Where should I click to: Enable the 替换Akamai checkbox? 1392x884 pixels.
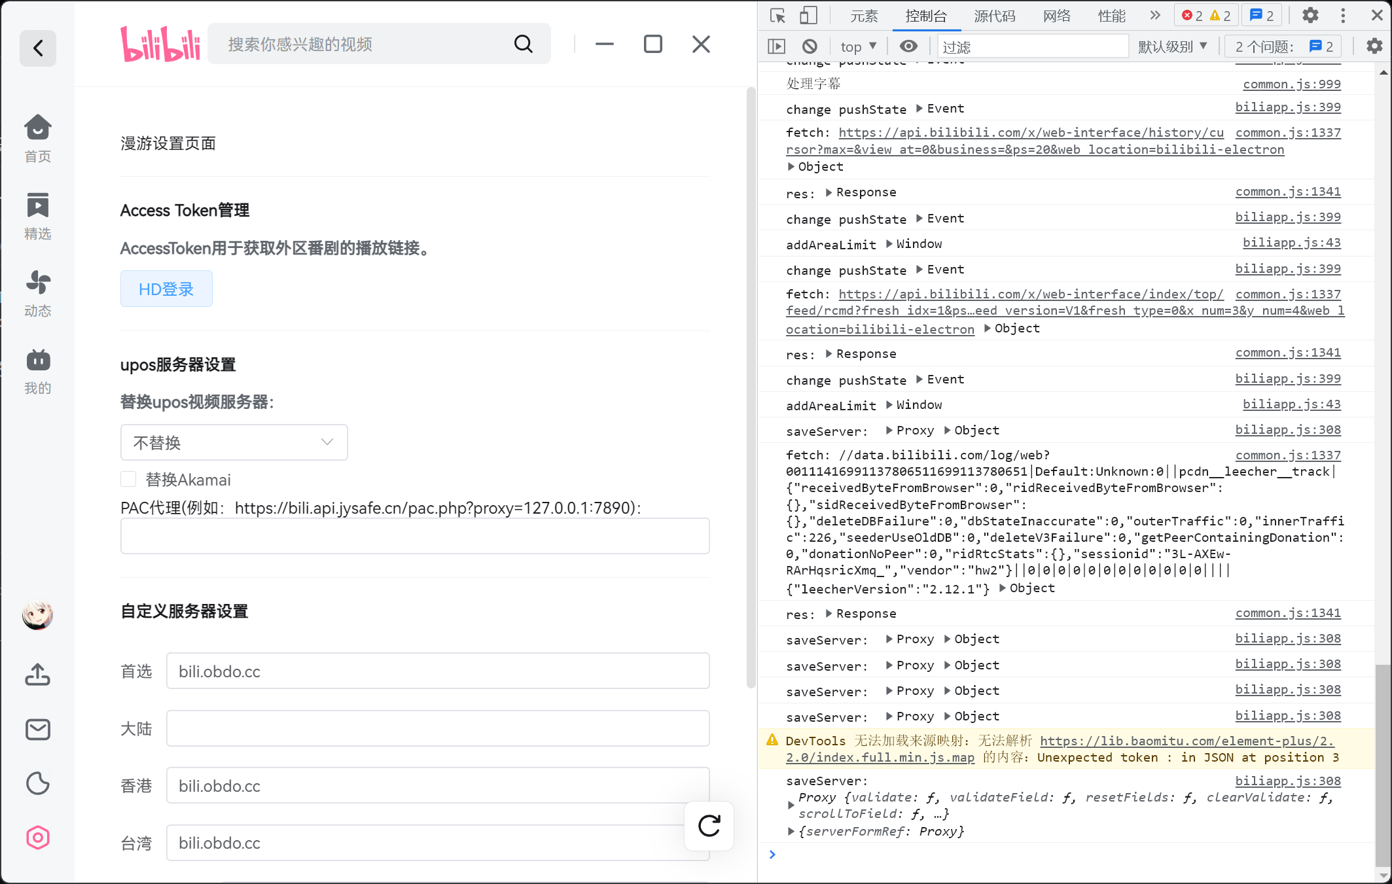128,479
